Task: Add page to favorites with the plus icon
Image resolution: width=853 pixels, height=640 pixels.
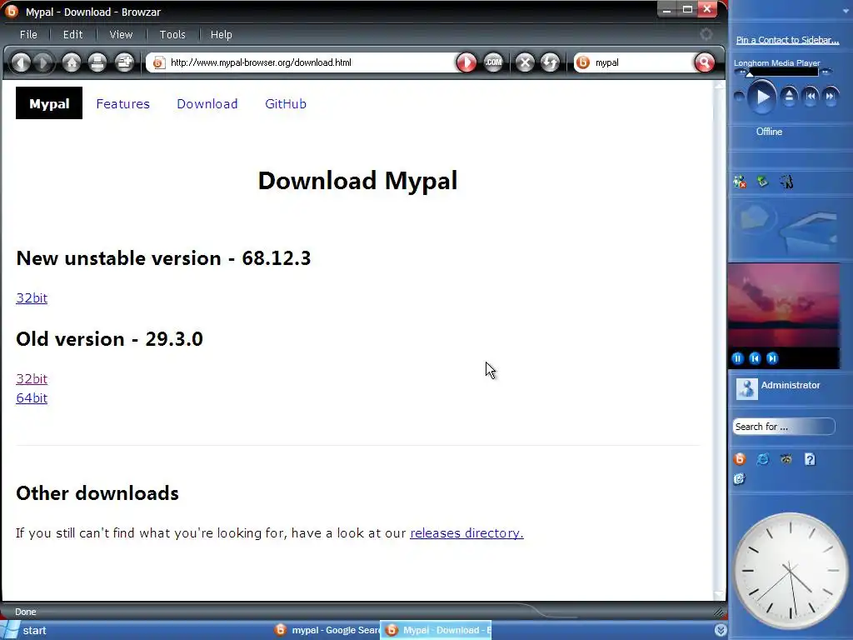Action: pos(125,62)
